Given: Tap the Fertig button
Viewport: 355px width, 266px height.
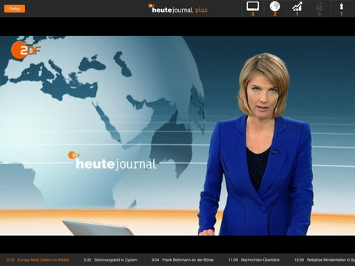Looking at the screenshot, I should [15, 9].
